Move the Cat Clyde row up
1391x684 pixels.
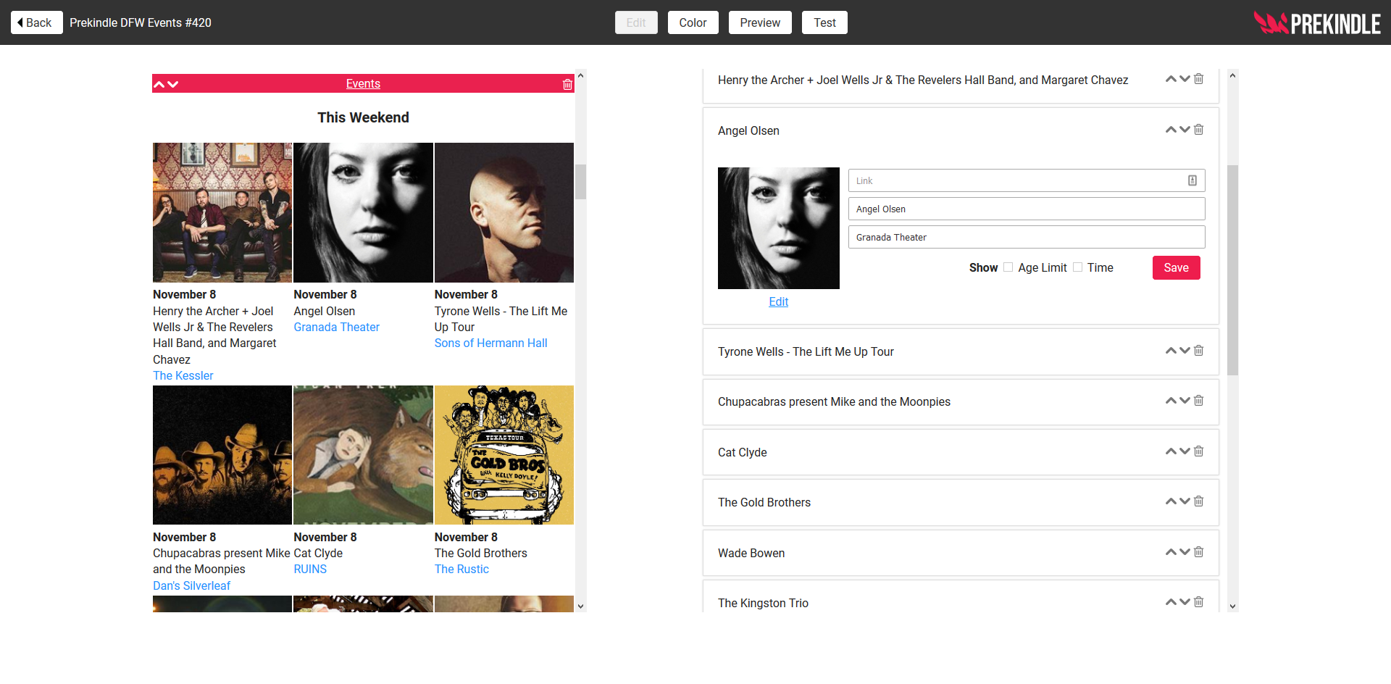click(x=1171, y=451)
